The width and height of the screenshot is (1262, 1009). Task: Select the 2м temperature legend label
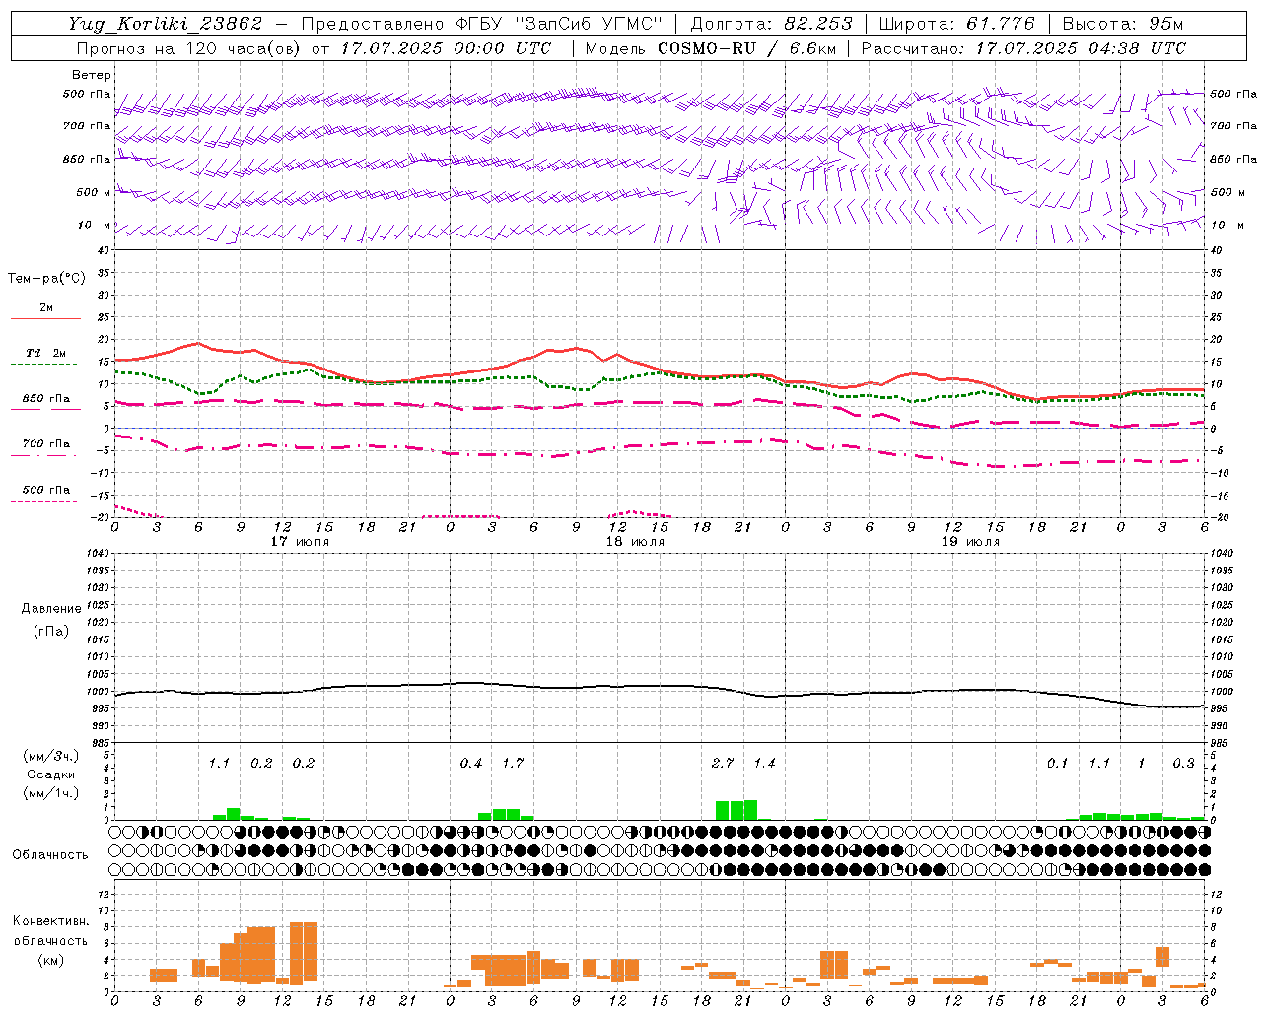click(x=46, y=308)
